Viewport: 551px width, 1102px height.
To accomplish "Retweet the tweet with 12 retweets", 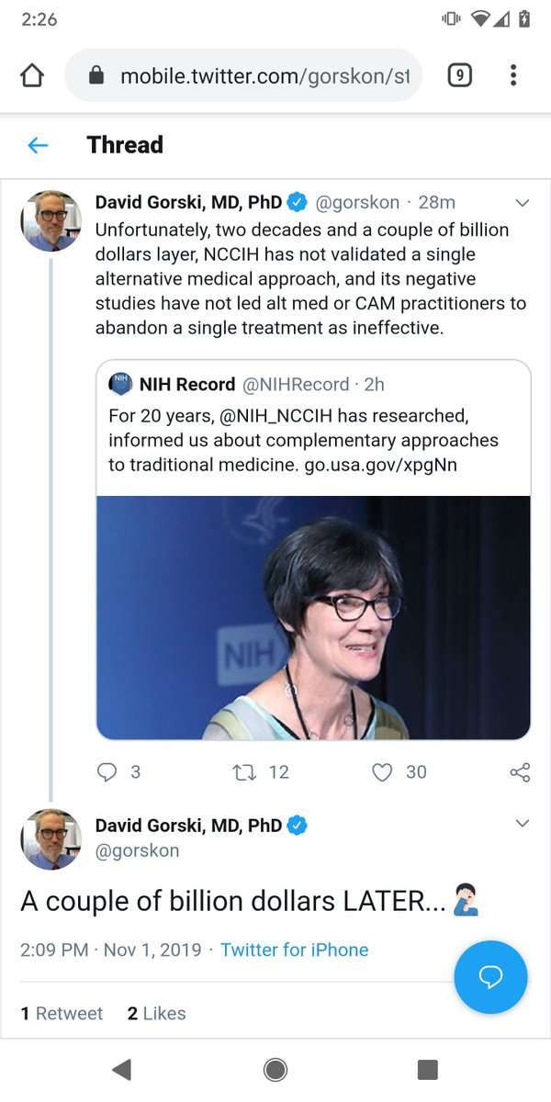I will point(244,772).
